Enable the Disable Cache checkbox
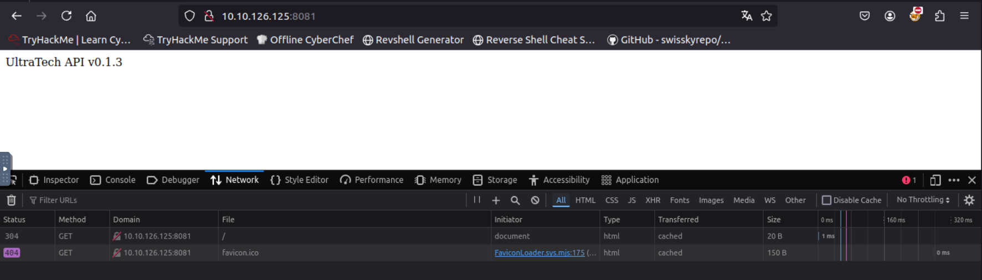Image resolution: width=982 pixels, height=280 pixels. tap(826, 200)
